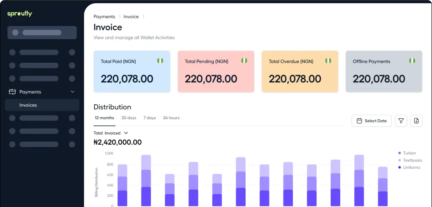Click the Nigerian flag on Offline Payments card
This screenshot has height=207, width=432.
pos(412,61)
